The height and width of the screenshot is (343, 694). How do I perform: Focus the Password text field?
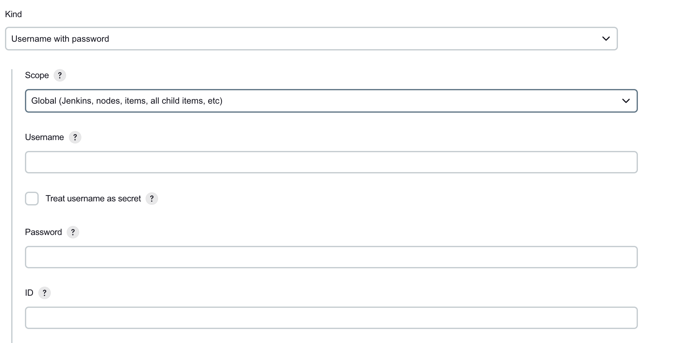[331, 257]
